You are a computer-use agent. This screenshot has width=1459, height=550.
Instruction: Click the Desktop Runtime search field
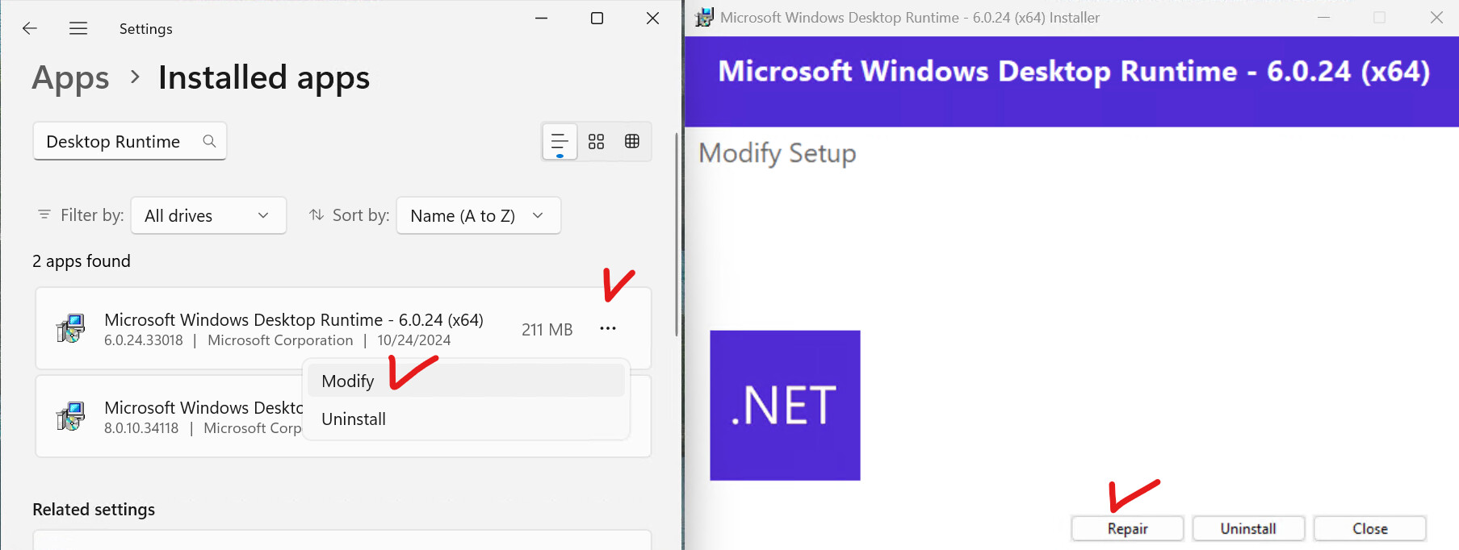point(117,142)
